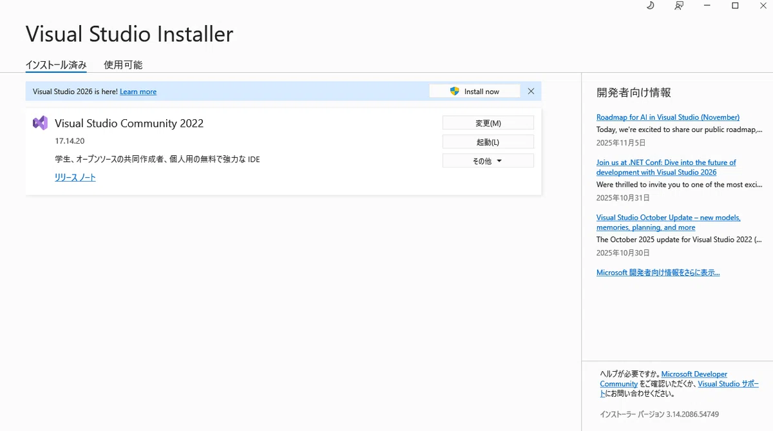Open Visual Studio October Update article
This screenshot has width=773, height=431.
(669, 222)
